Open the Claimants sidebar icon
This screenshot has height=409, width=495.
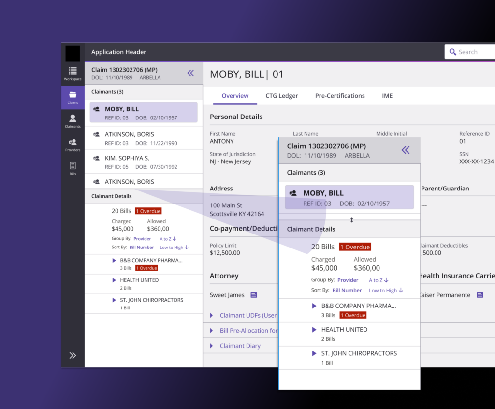(x=73, y=121)
